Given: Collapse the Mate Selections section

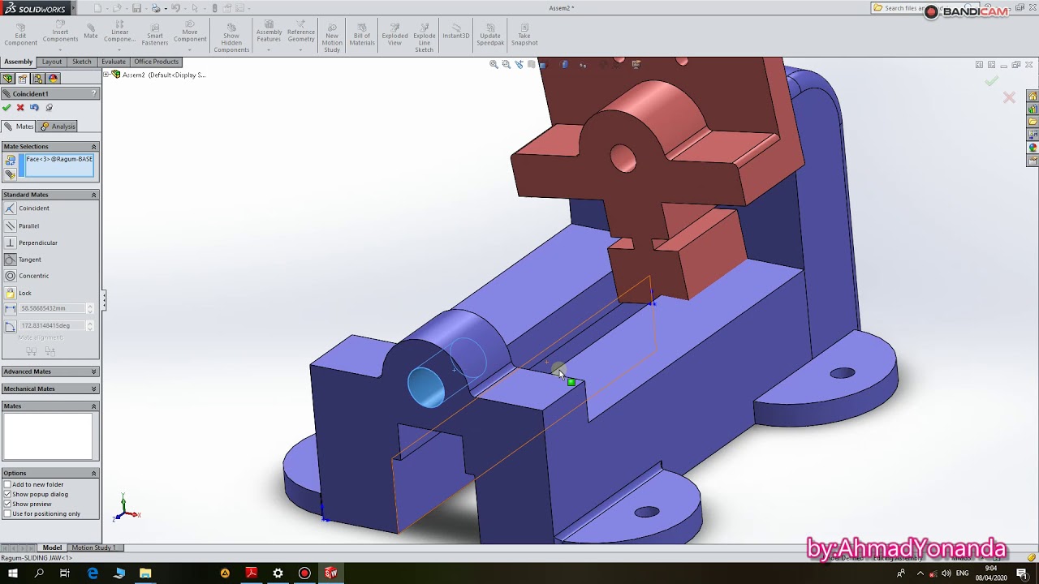Looking at the screenshot, I should (x=50, y=146).
